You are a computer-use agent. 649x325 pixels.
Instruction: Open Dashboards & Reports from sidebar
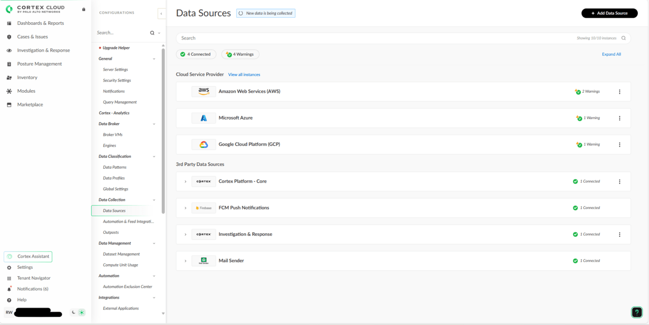tap(41, 23)
